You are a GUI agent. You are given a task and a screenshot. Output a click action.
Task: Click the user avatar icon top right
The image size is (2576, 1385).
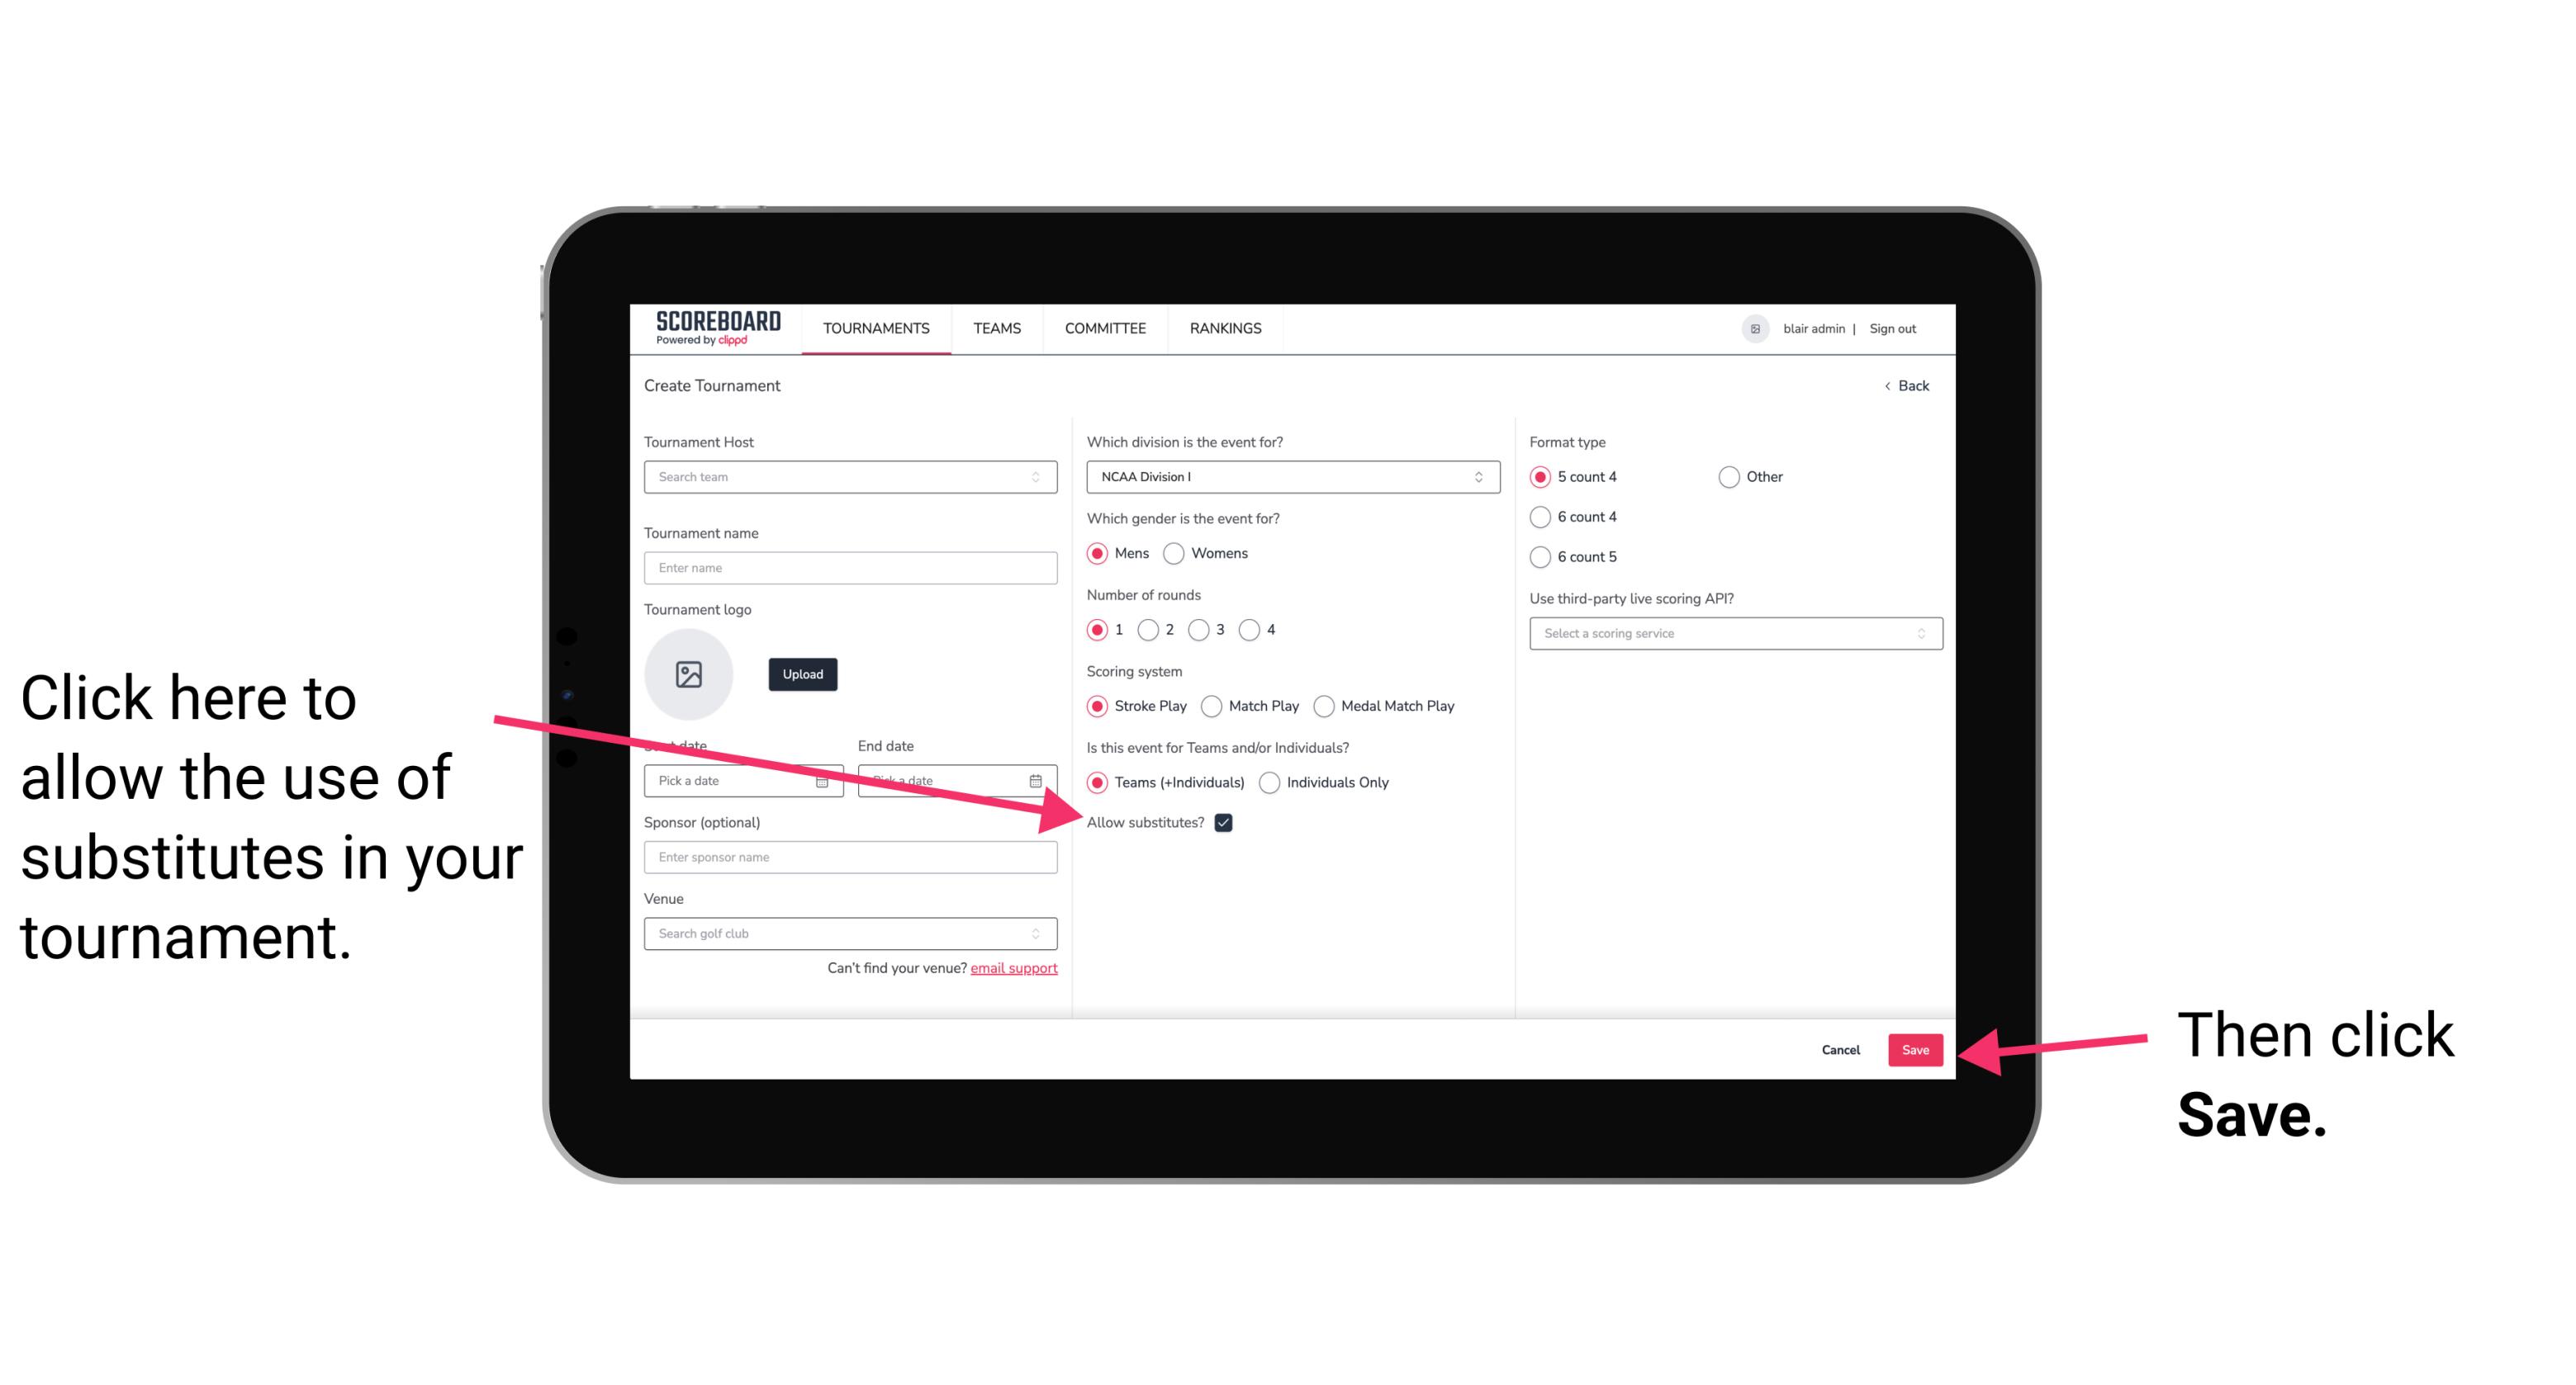(x=1753, y=328)
